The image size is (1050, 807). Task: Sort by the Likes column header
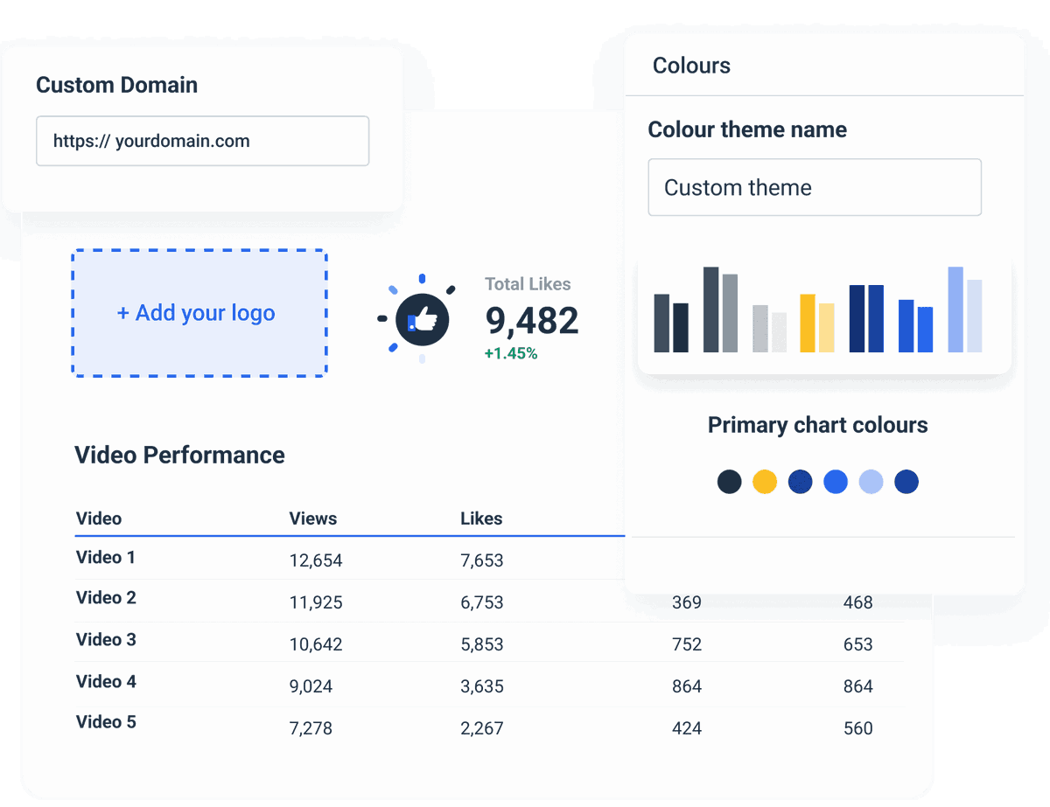coord(481,518)
